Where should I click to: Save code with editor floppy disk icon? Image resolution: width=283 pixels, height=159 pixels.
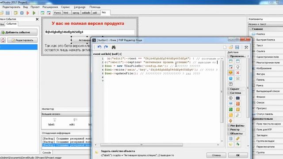click(237, 47)
